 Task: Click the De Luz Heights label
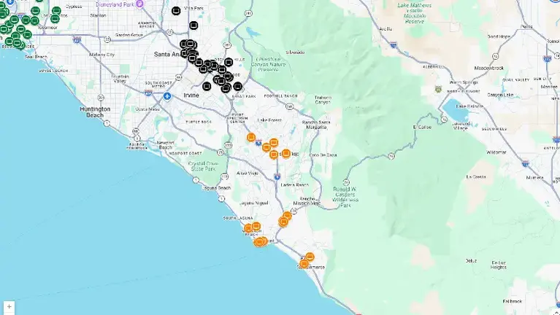(x=498, y=265)
